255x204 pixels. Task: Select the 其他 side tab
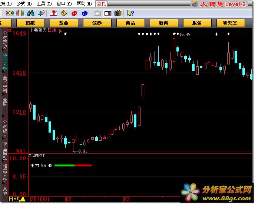[x=5, y=191]
